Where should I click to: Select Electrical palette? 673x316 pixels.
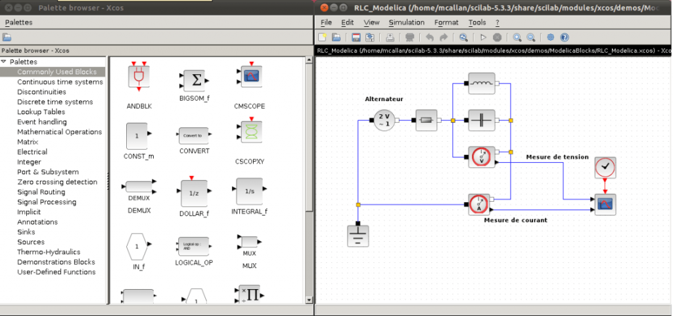(32, 152)
